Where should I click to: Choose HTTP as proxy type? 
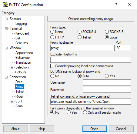click(52, 37)
